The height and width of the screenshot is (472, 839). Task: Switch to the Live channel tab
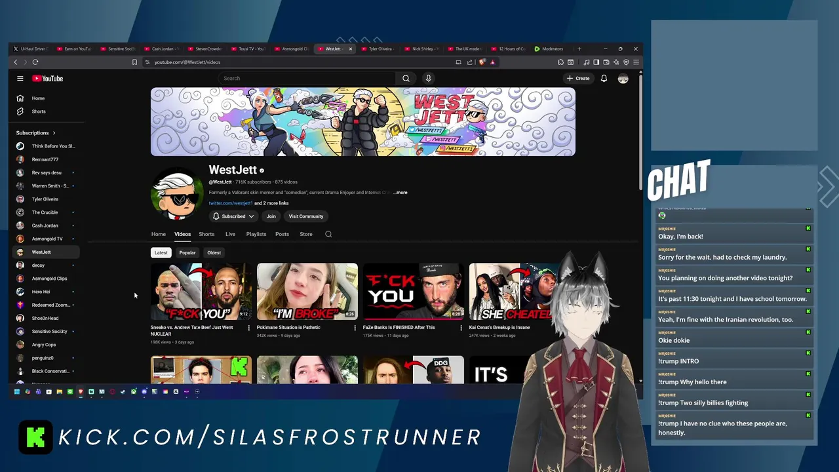pyautogui.click(x=230, y=234)
